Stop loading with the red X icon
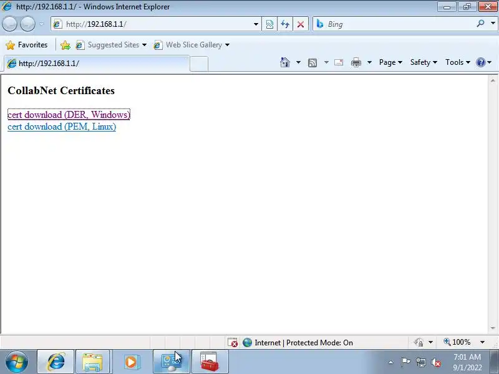The height and width of the screenshot is (374, 499). pyautogui.click(x=301, y=24)
